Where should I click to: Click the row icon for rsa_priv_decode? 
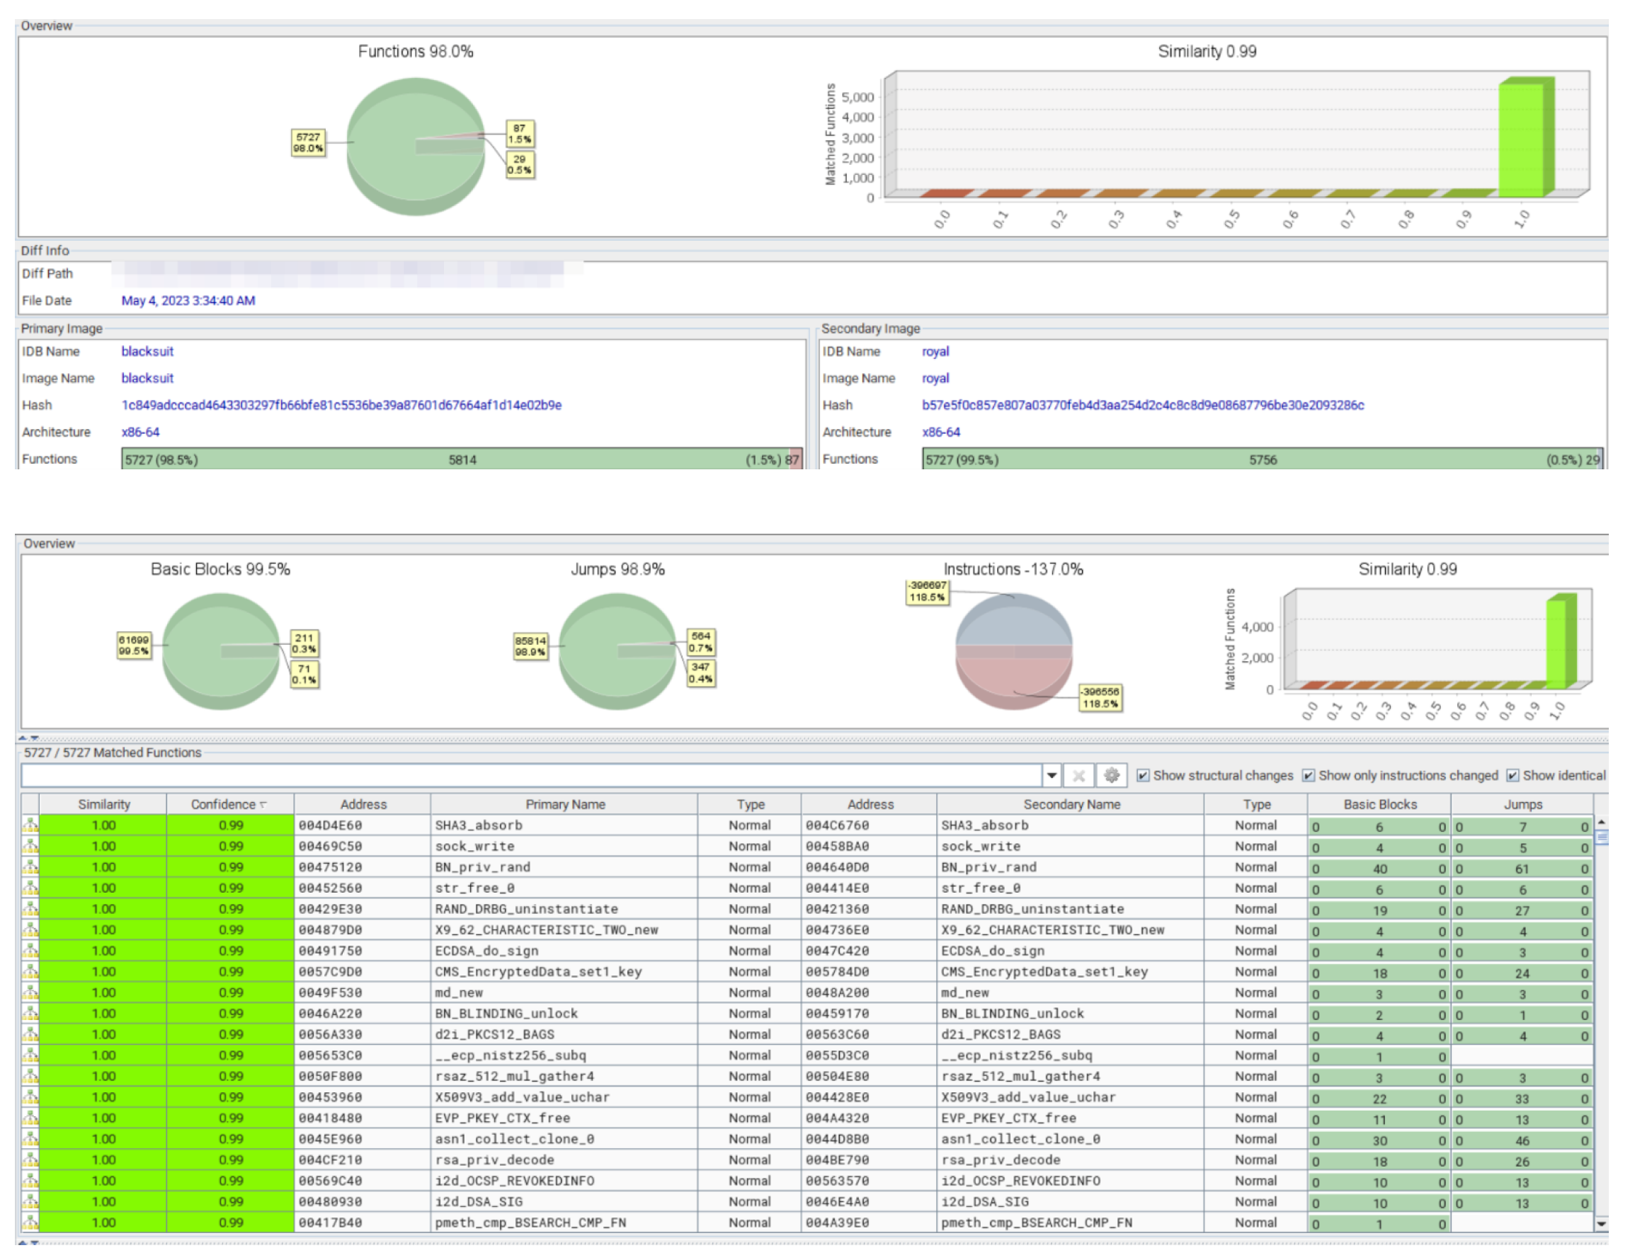29,1159
